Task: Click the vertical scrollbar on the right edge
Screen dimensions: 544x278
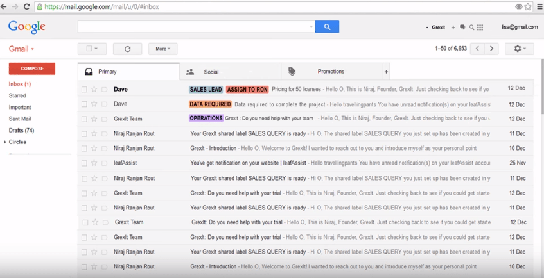Action: 542,86
